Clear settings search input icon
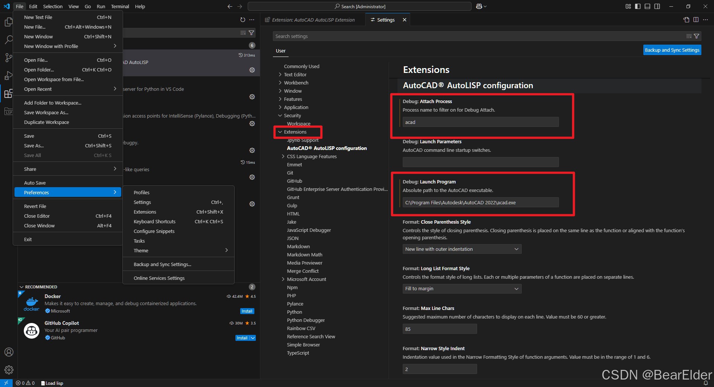Viewport: 714px width, 387px height. [689, 36]
